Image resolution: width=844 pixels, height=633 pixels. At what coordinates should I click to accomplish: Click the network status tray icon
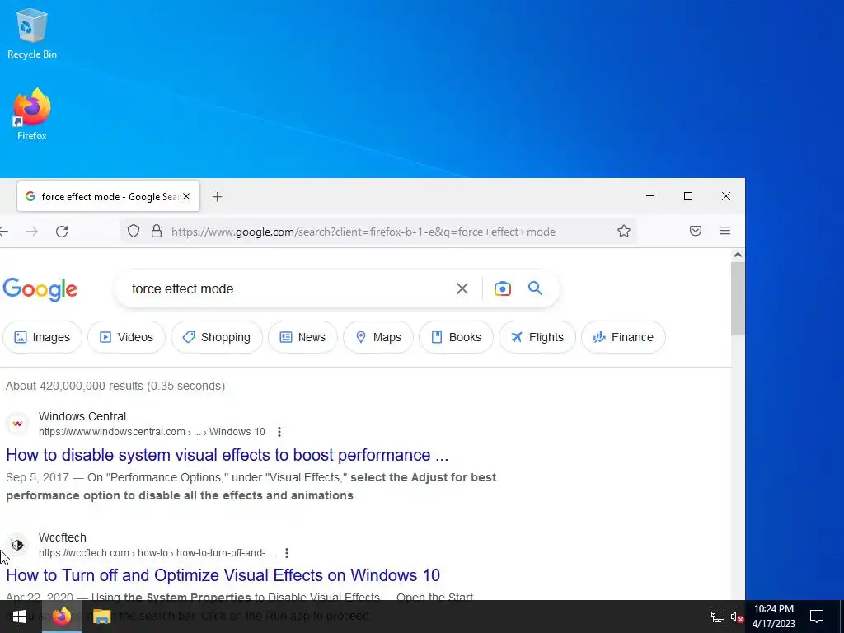(718, 617)
